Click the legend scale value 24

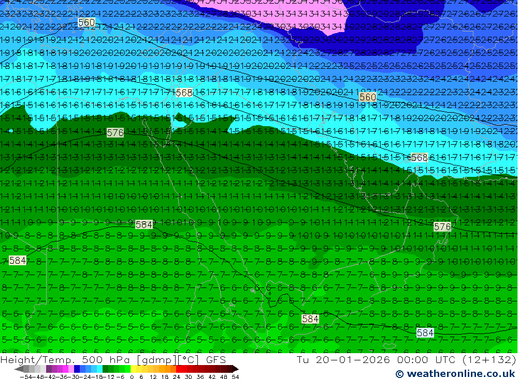[177, 377]
